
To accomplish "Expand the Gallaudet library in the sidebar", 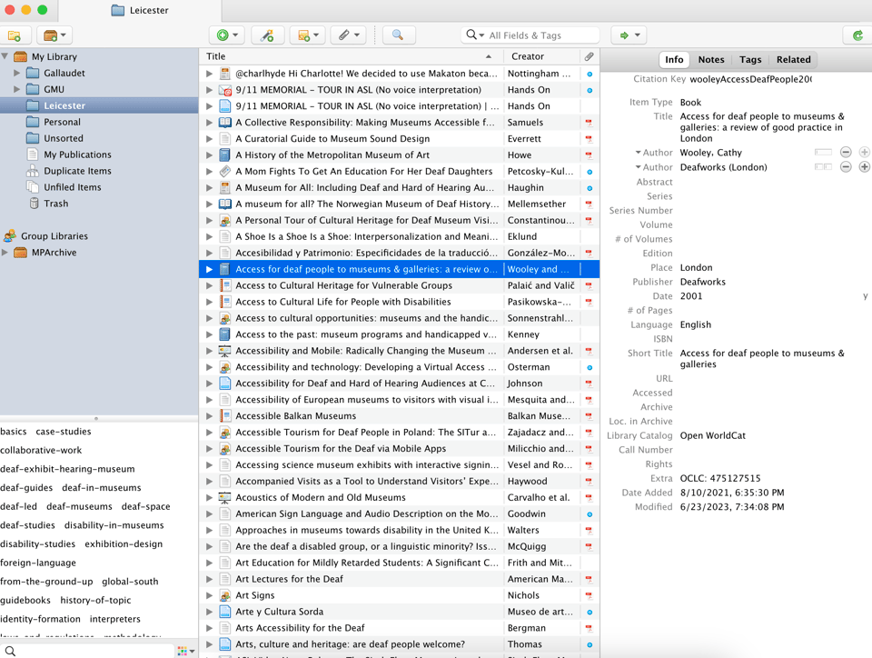I will click(15, 73).
